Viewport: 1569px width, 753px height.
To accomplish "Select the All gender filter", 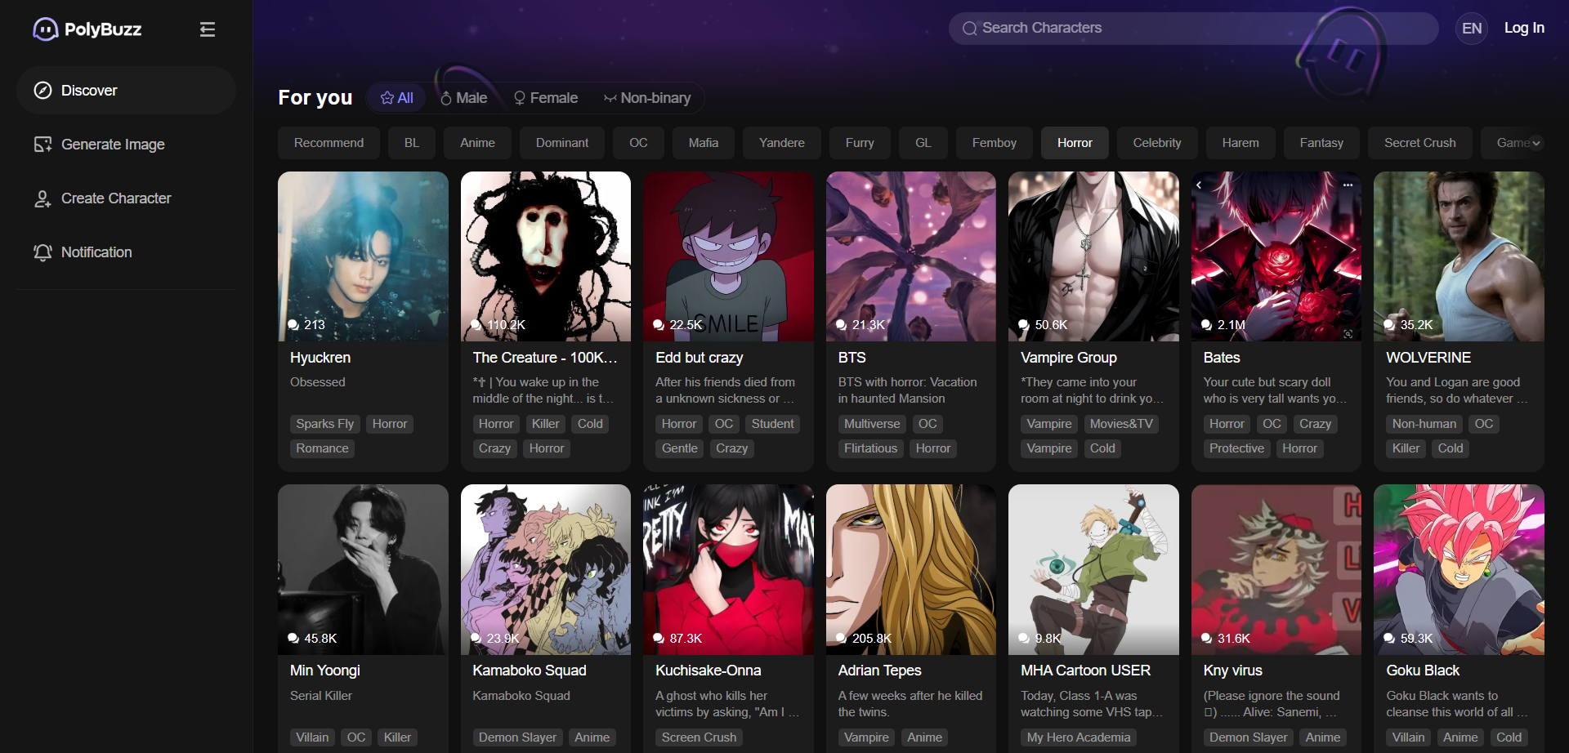I will point(396,98).
